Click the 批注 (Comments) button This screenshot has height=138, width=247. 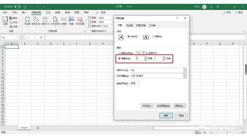[x=239, y=13]
